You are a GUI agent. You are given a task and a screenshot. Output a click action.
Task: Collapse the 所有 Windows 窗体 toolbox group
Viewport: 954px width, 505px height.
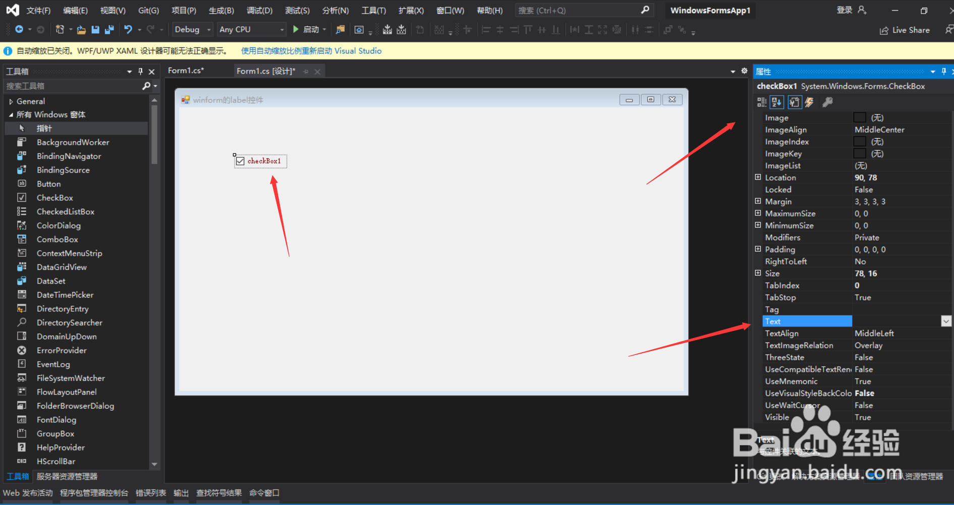pyautogui.click(x=11, y=115)
